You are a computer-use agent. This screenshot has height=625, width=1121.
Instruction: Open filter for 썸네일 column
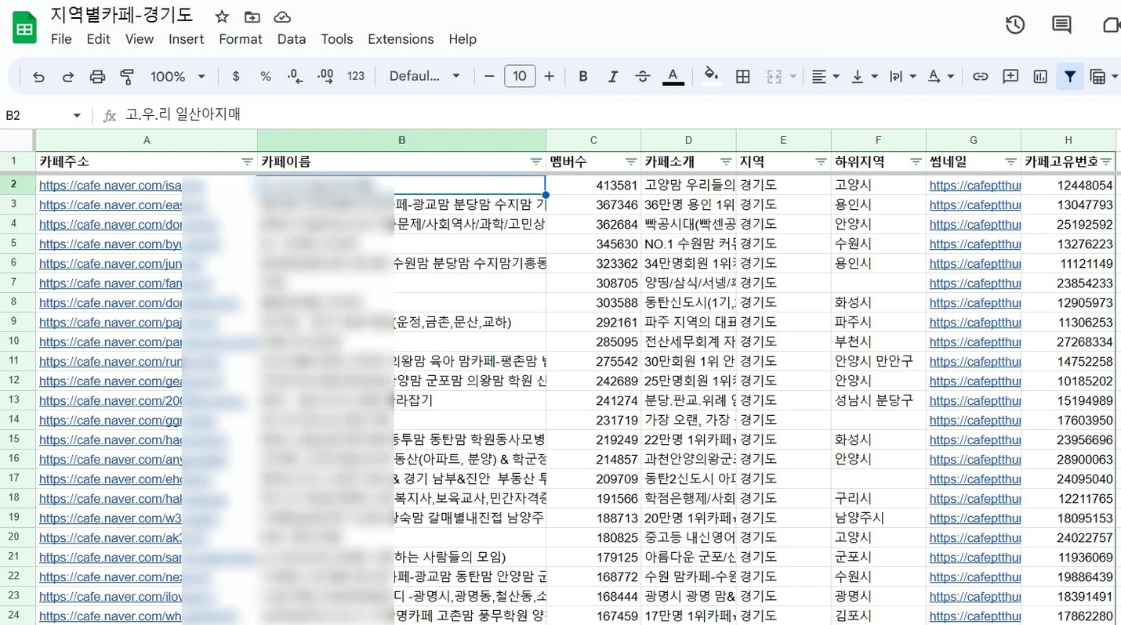(1011, 162)
